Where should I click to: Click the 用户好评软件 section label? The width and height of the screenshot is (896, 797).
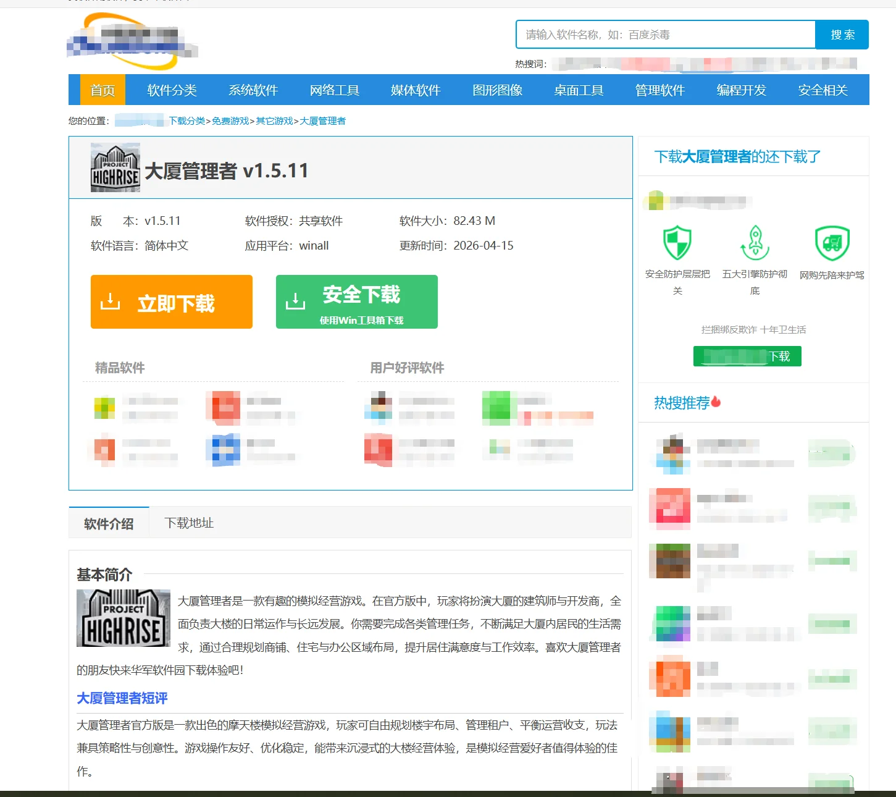(x=407, y=368)
